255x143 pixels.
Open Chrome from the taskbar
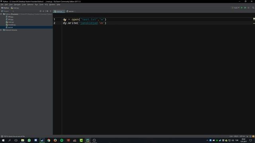(x=49, y=140)
